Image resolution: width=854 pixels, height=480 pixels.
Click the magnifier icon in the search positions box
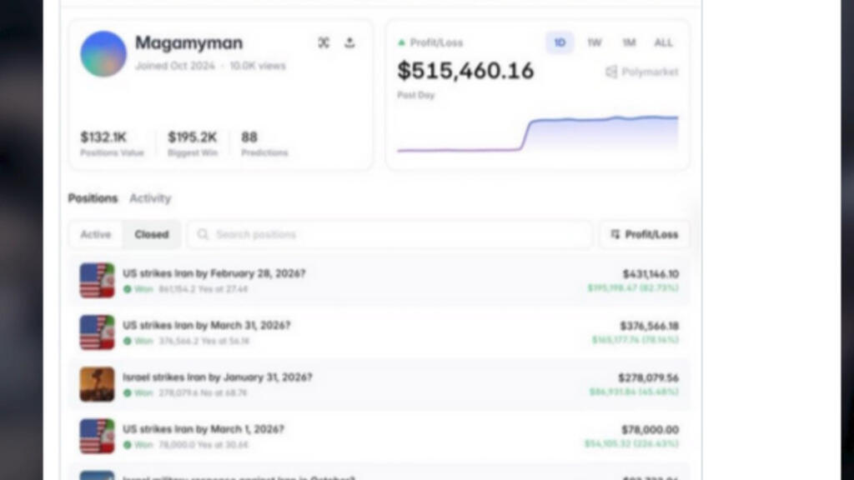click(203, 235)
